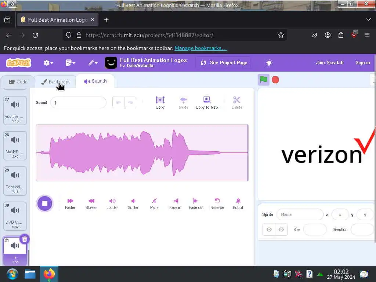Image resolution: width=376 pixels, height=282 pixels.
Task: Bookmark this page with star icon
Action: tap(281, 35)
